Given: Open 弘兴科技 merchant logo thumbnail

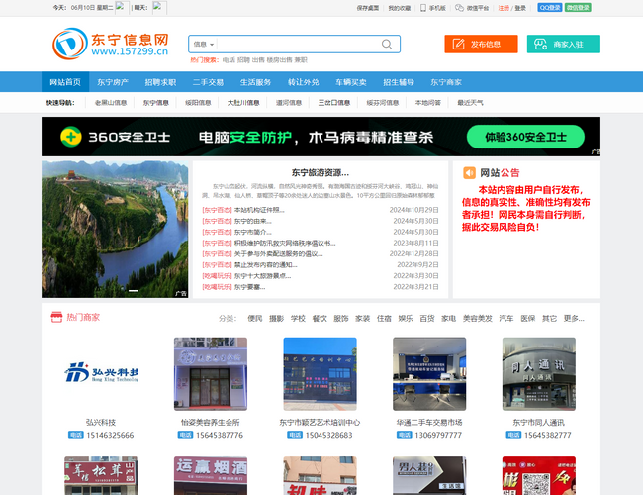Looking at the screenshot, I should pos(101,373).
